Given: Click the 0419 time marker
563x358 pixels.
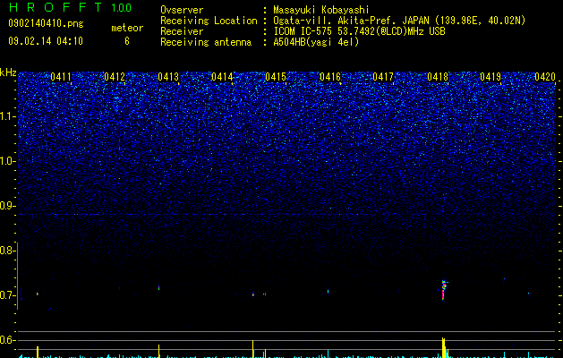Looking at the screenshot, I should coord(490,77).
